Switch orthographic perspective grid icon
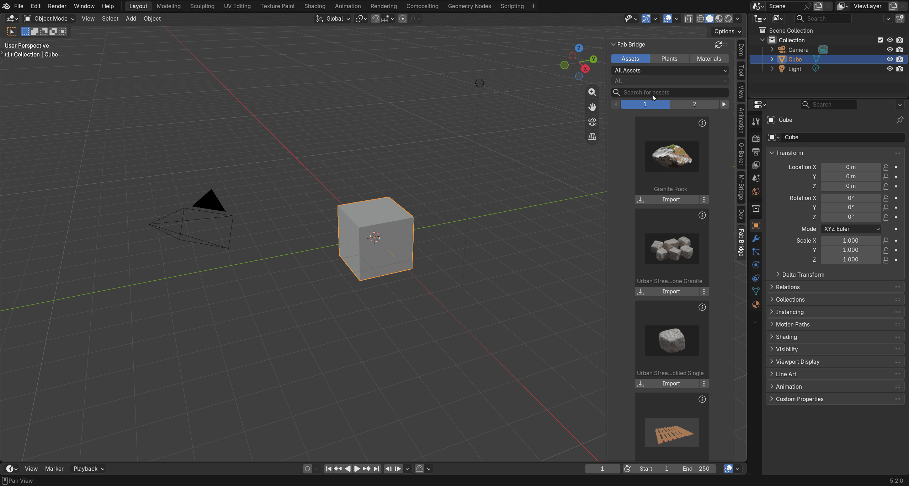The height and width of the screenshot is (486, 909). coord(592,137)
